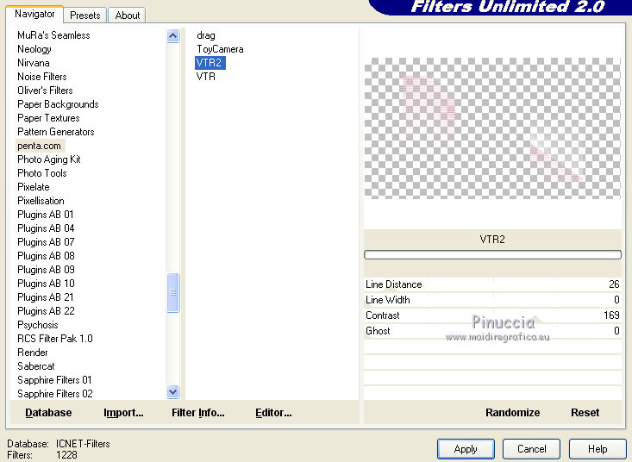Select Plugins AB 07 category
The width and height of the screenshot is (632, 462).
pos(46,242)
